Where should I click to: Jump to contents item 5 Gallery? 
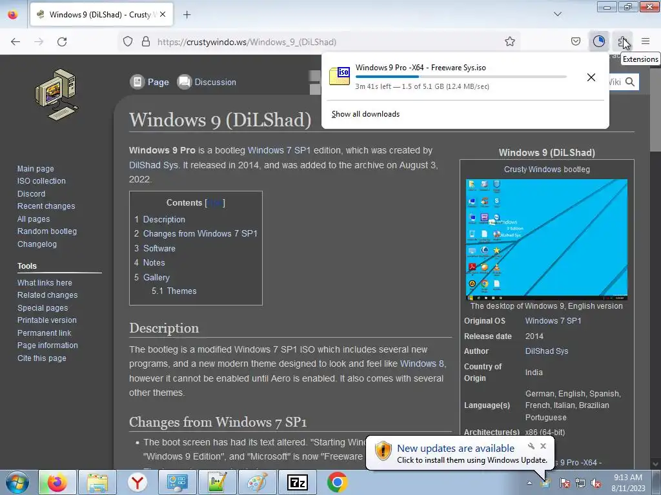click(152, 277)
